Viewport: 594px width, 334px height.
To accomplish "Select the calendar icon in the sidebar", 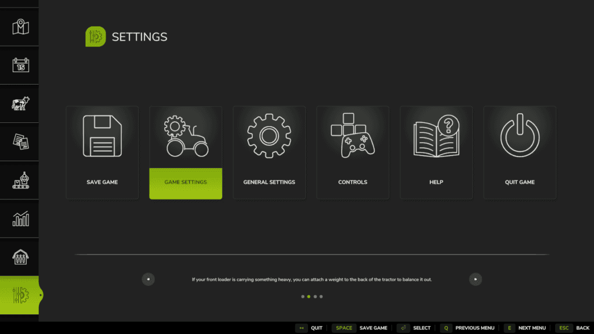I will coord(19,66).
